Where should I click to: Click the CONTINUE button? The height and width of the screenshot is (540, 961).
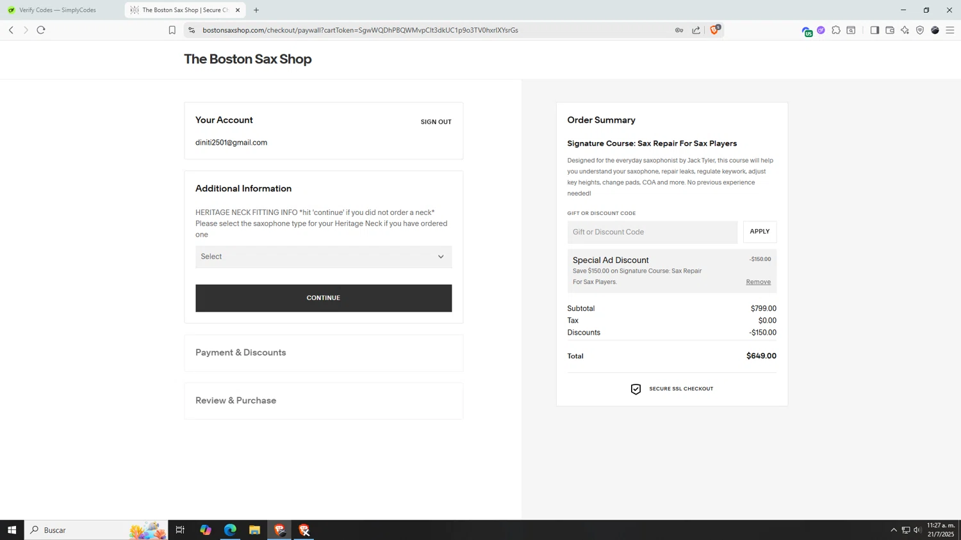324,298
